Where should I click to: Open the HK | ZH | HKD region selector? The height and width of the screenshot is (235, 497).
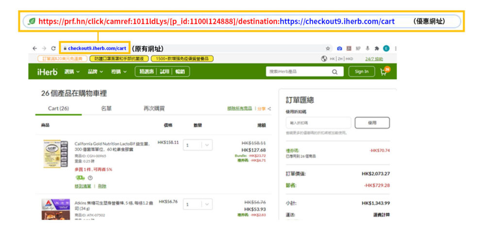point(341,59)
